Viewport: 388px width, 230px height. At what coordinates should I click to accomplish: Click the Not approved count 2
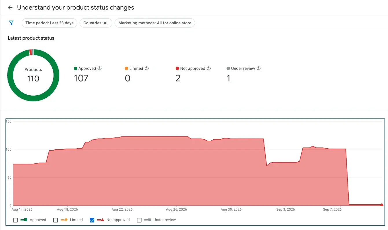(x=178, y=78)
